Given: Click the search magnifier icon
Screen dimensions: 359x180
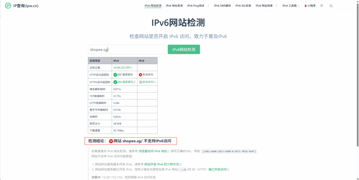Looking at the screenshot, I should [x=331, y=6].
